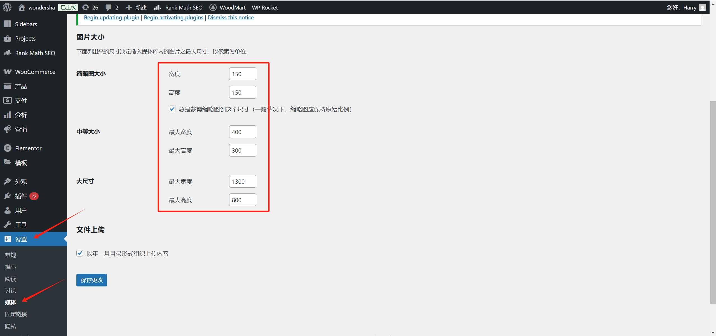716x336 pixels.
Task: Open the comments bubble icon
Action: pos(108,7)
